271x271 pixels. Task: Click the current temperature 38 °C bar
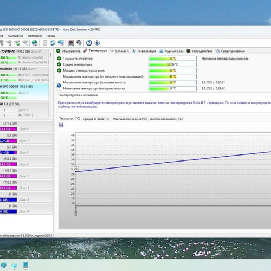172,59
